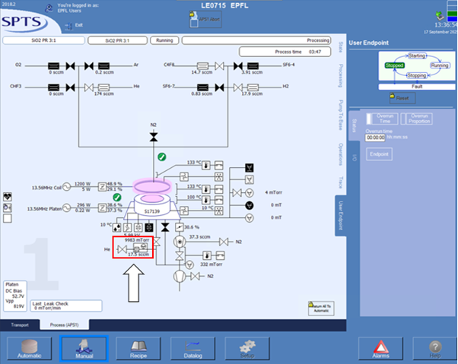458x364 pixels.
Task: Click the Overrun time input field
Action: tap(376, 138)
